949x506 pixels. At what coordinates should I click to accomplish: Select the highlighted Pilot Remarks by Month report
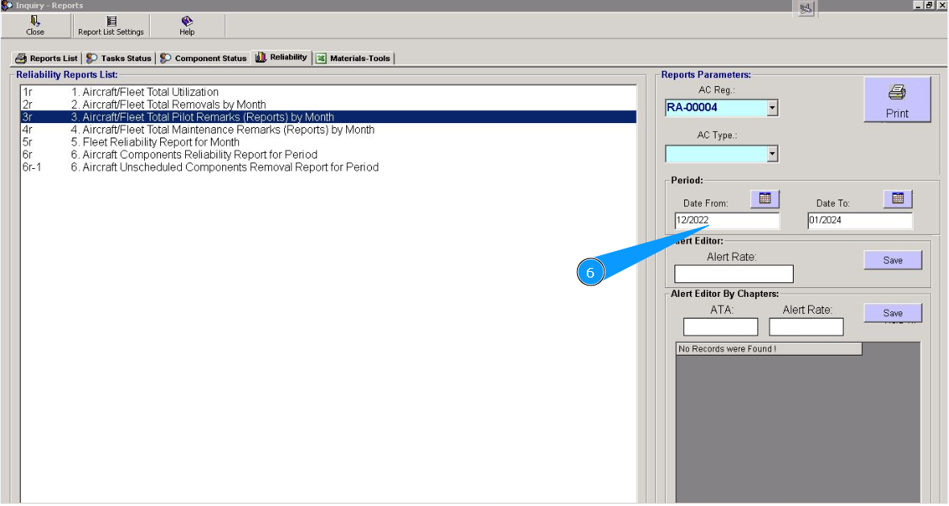coord(328,117)
